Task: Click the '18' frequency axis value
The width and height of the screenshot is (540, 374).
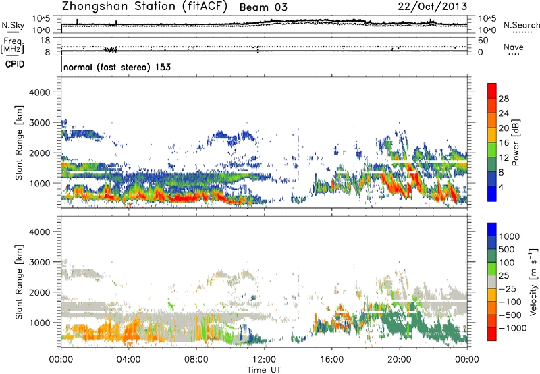Action: pyautogui.click(x=45, y=41)
